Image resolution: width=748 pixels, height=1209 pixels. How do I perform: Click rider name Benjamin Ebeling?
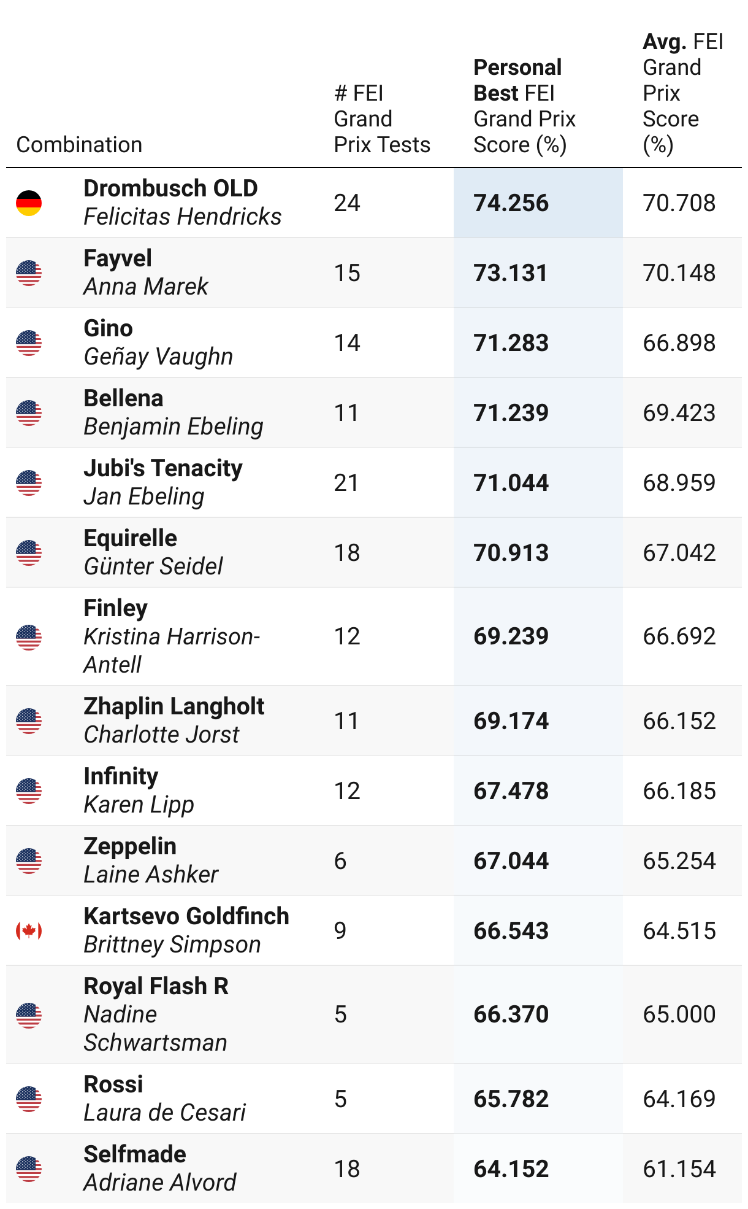click(174, 427)
